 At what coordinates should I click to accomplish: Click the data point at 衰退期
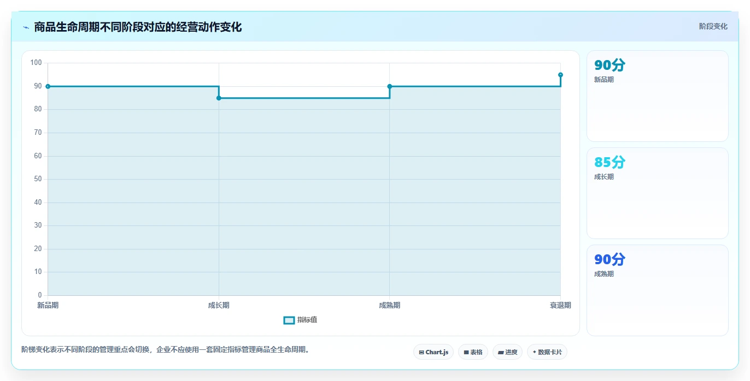560,75
